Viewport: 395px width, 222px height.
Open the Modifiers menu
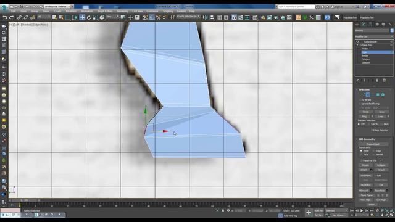point(71,11)
